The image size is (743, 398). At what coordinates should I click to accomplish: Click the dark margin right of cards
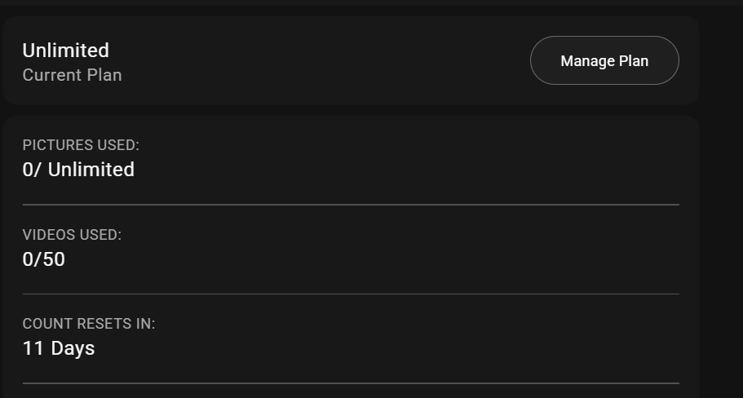click(722, 204)
